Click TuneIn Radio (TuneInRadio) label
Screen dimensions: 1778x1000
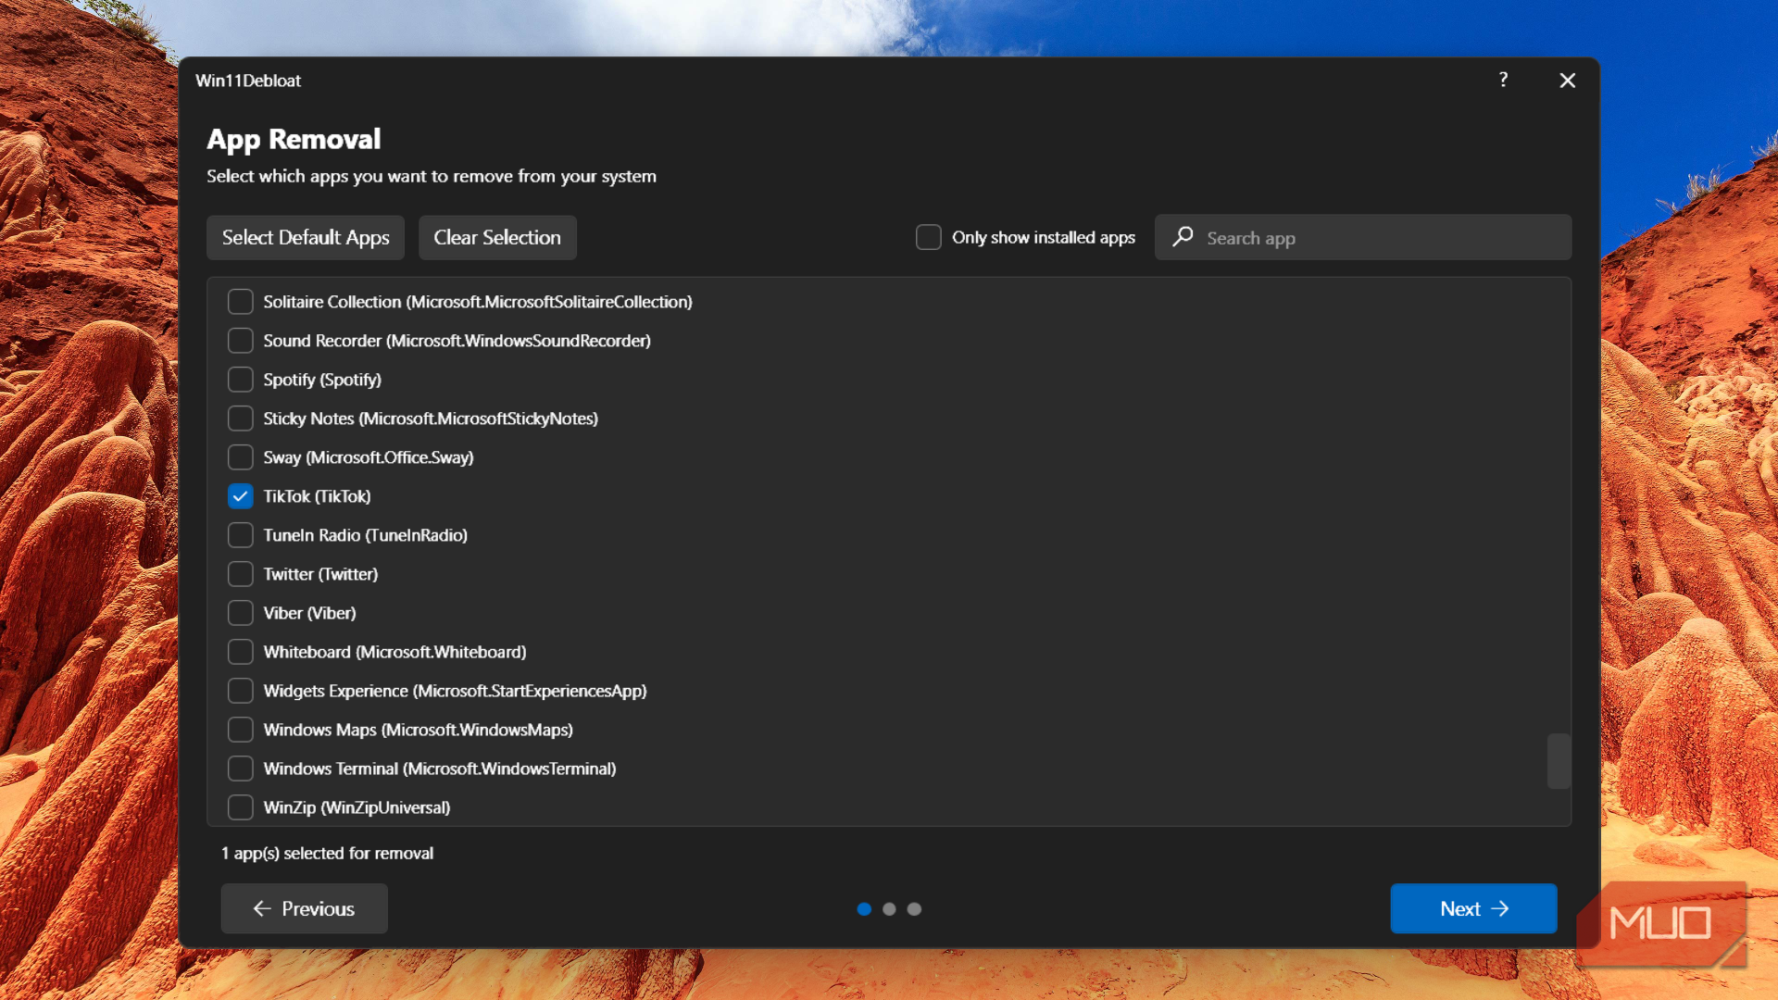pos(366,535)
